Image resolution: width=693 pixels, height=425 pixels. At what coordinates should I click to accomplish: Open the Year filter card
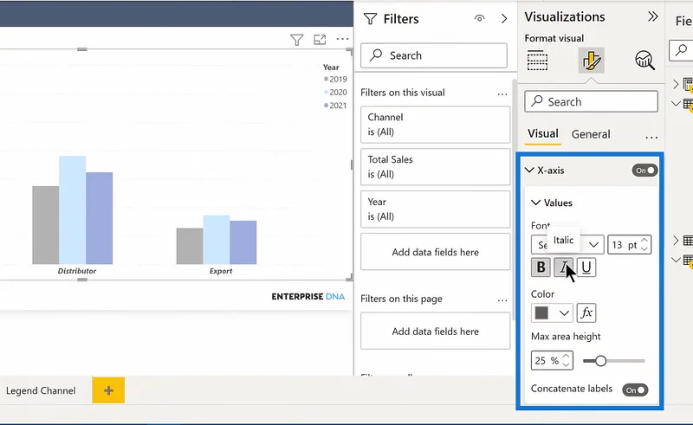pyautogui.click(x=436, y=209)
